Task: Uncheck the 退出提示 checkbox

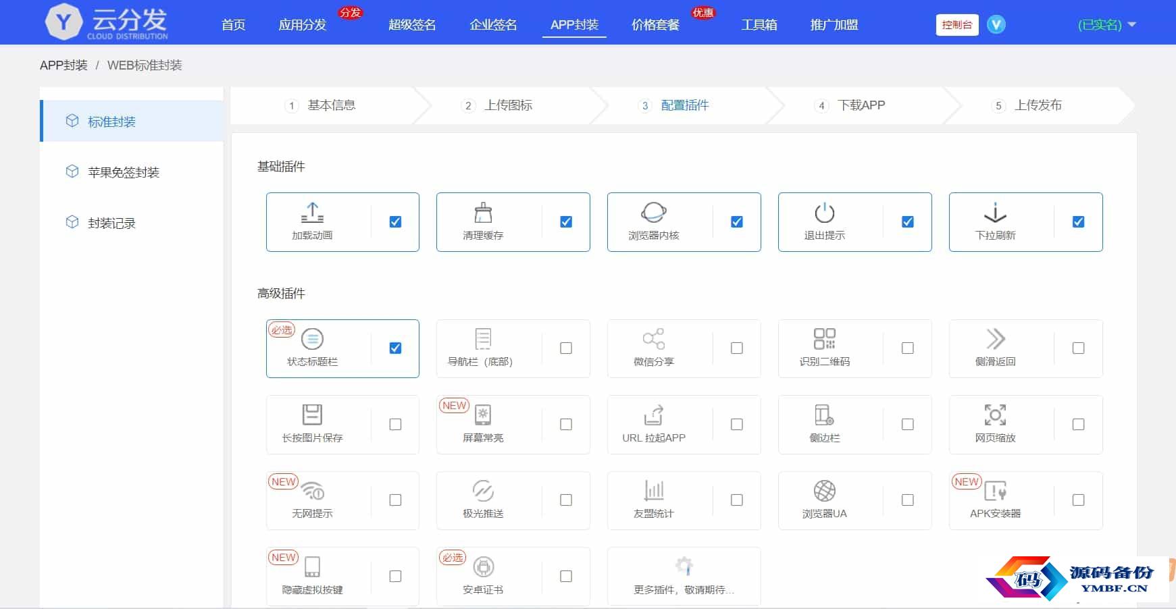Action: click(x=908, y=221)
